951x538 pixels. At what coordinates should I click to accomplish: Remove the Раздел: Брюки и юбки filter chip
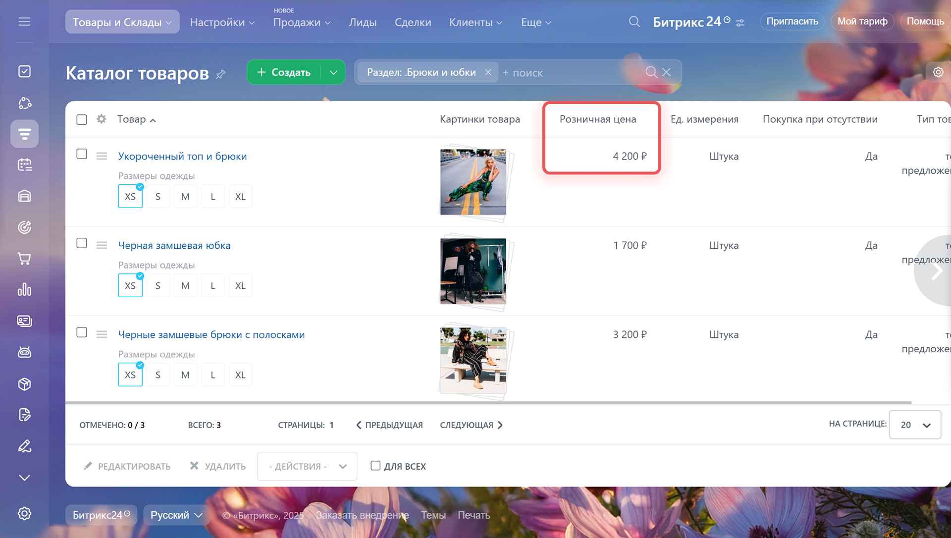(488, 72)
